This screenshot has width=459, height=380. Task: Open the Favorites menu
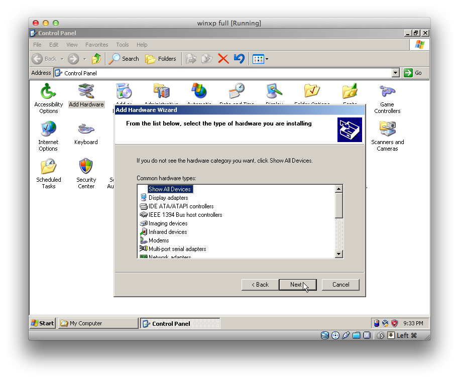96,45
